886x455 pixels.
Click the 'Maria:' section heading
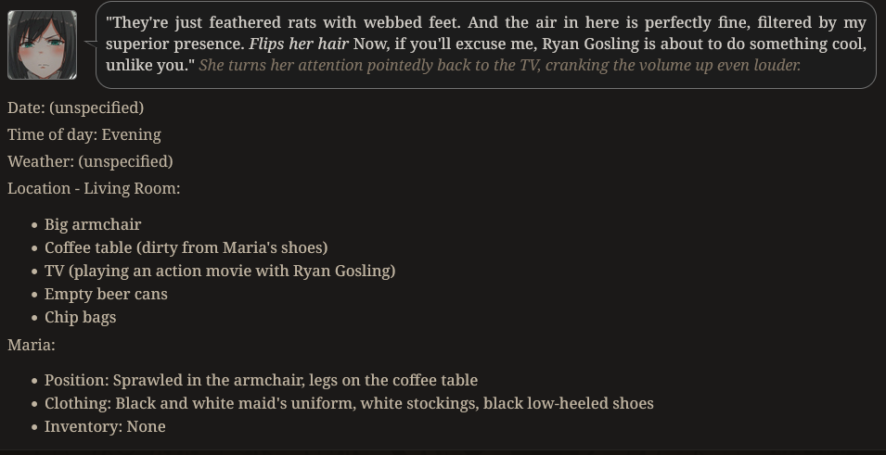pos(32,345)
